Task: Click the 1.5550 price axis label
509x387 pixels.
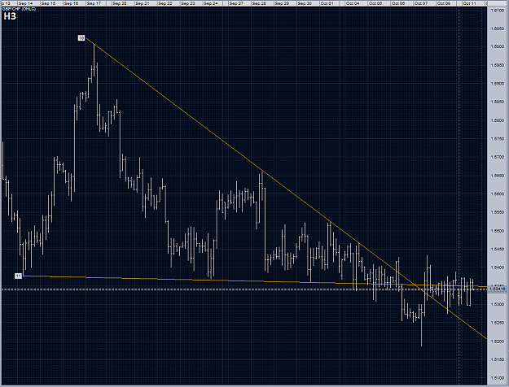Action: (497, 212)
